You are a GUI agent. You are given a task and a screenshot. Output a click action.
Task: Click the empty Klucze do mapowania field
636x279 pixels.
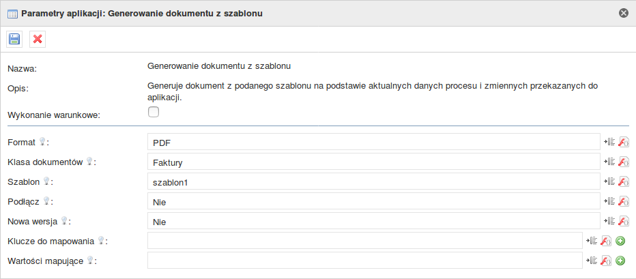364,241
